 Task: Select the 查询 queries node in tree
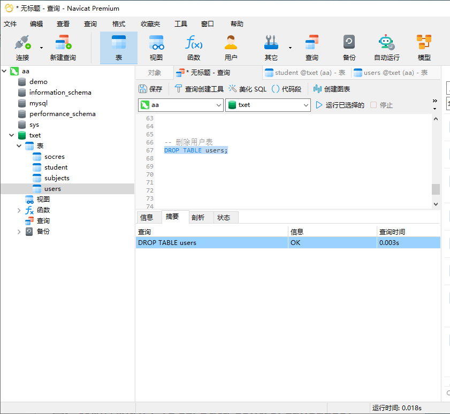43,221
